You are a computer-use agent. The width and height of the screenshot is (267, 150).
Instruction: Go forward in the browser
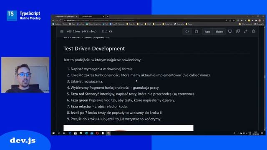click(57, 20)
